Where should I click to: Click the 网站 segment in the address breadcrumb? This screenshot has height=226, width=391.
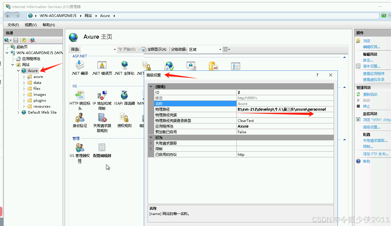(88, 15)
